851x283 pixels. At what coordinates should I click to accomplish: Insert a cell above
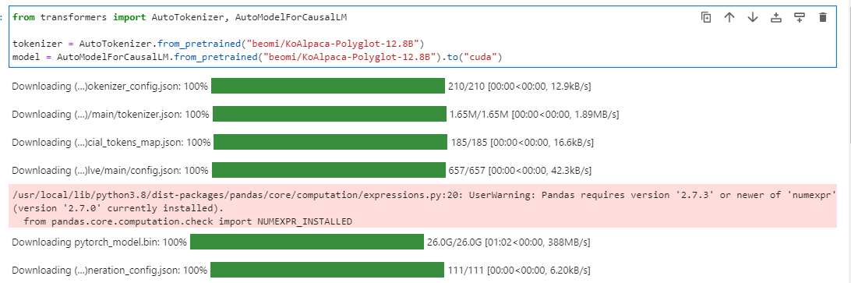point(776,17)
